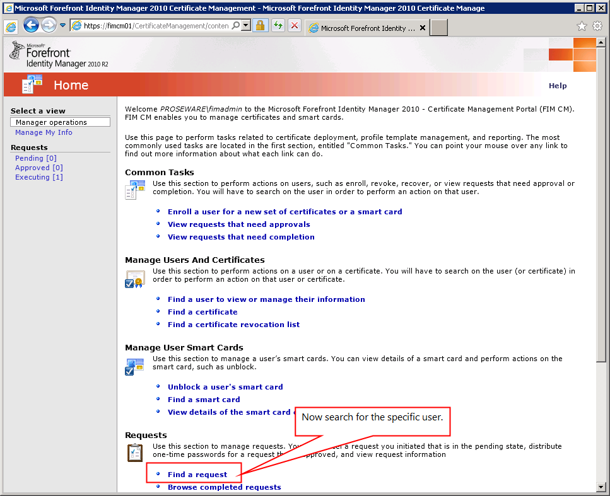Open a new blank browser tab
Screen dimensions: 610x496
click(439, 28)
